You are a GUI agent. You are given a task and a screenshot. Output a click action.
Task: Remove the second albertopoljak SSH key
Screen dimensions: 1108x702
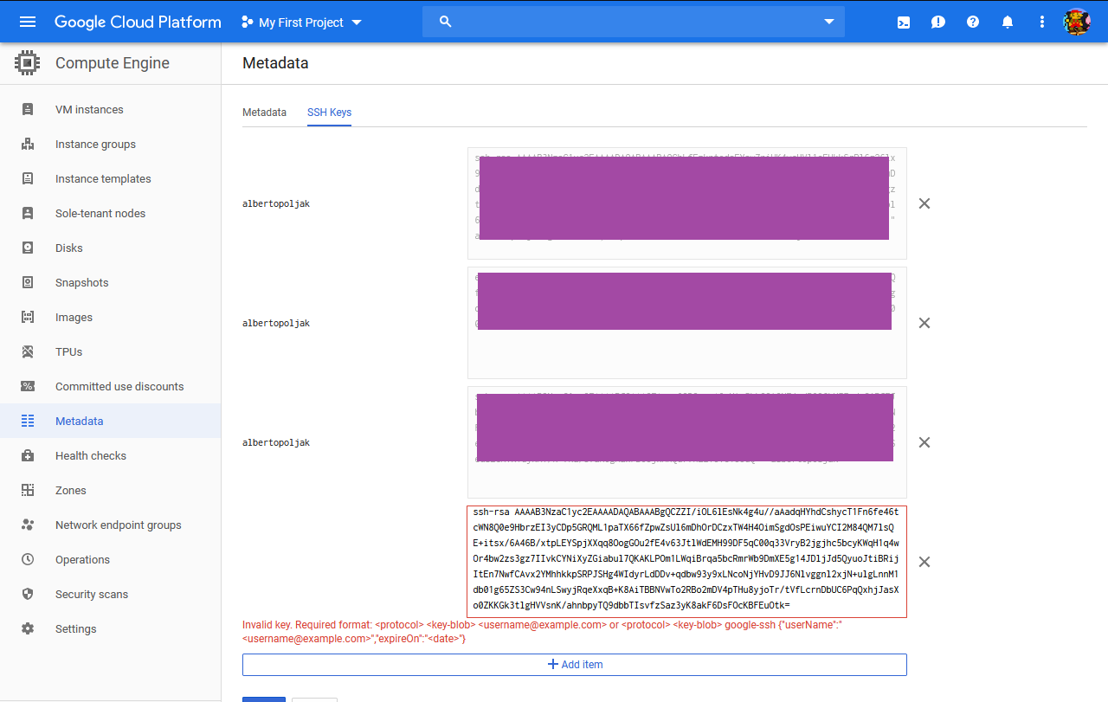924,323
